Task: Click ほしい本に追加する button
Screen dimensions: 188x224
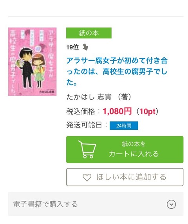Action: point(125,177)
